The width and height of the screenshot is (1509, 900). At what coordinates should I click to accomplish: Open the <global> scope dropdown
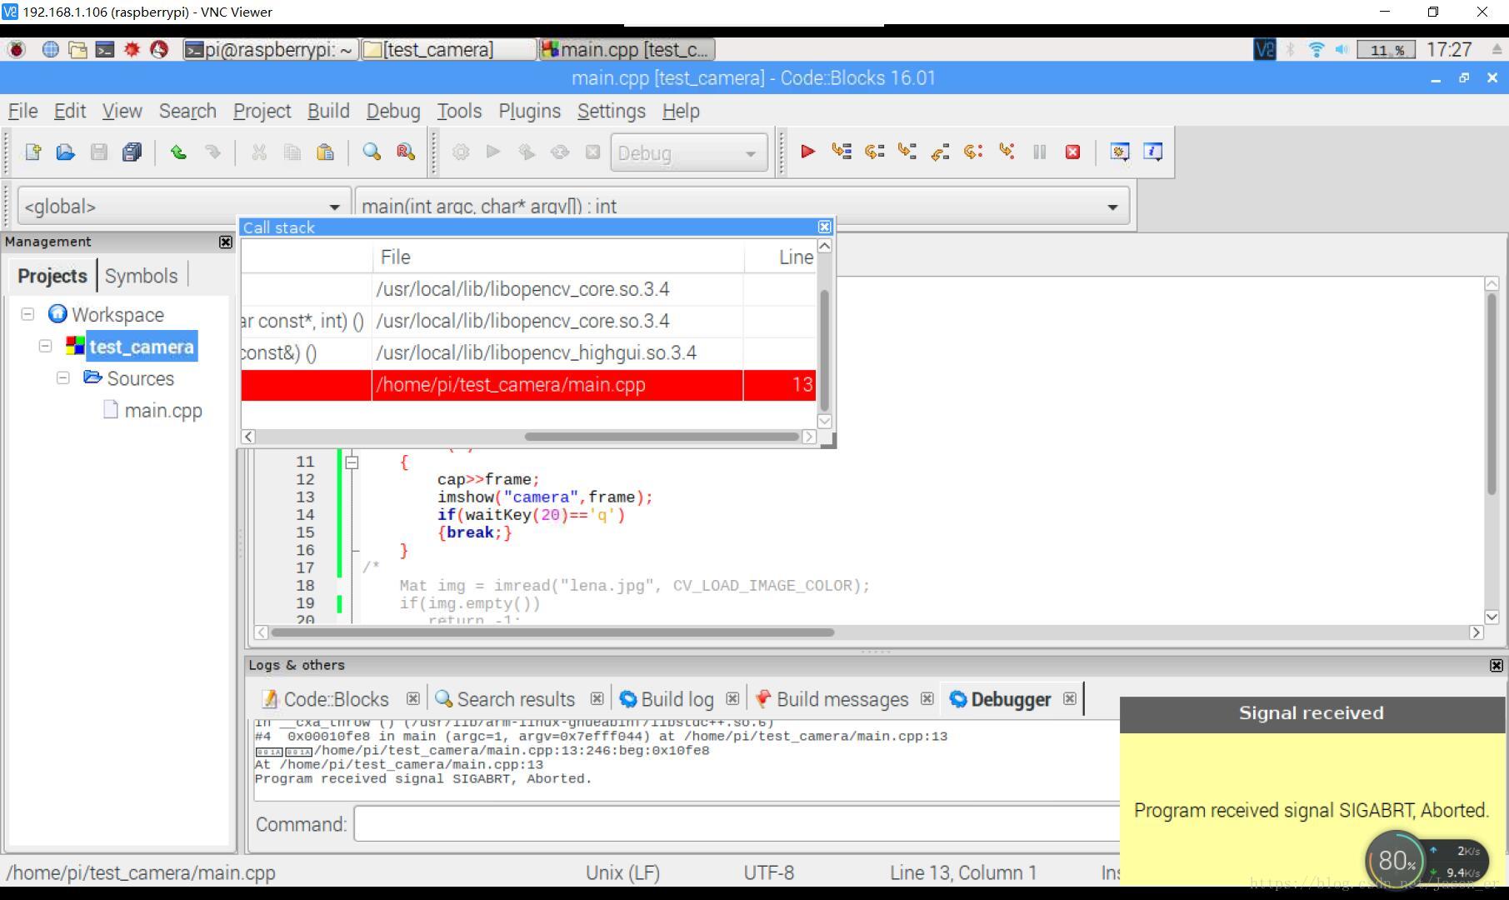click(x=182, y=206)
